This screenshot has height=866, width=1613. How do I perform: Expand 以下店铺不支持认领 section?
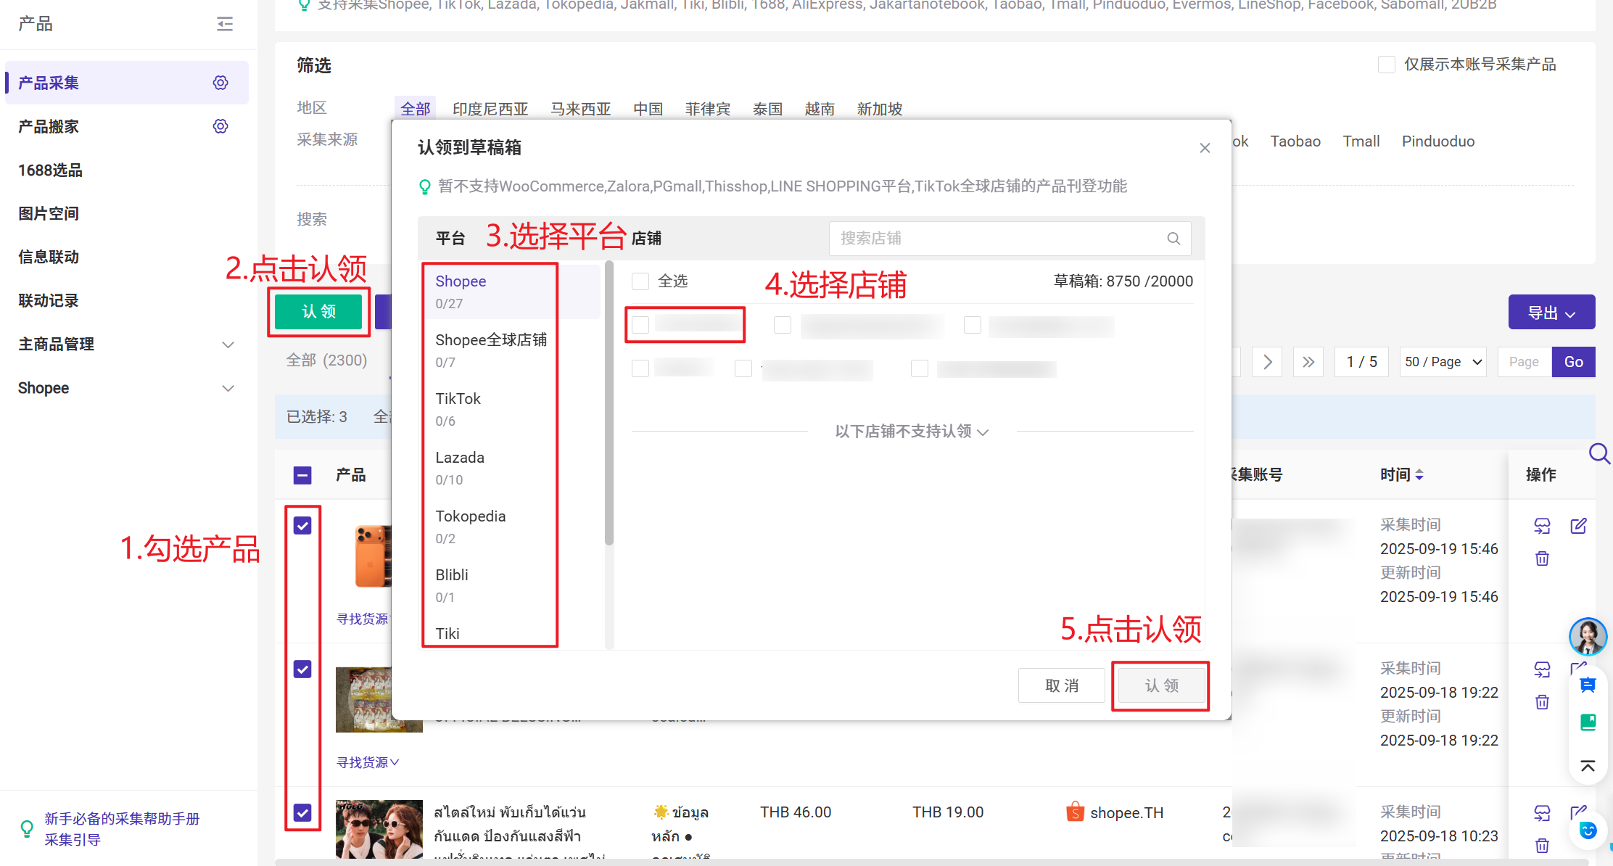[x=912, y=432]
